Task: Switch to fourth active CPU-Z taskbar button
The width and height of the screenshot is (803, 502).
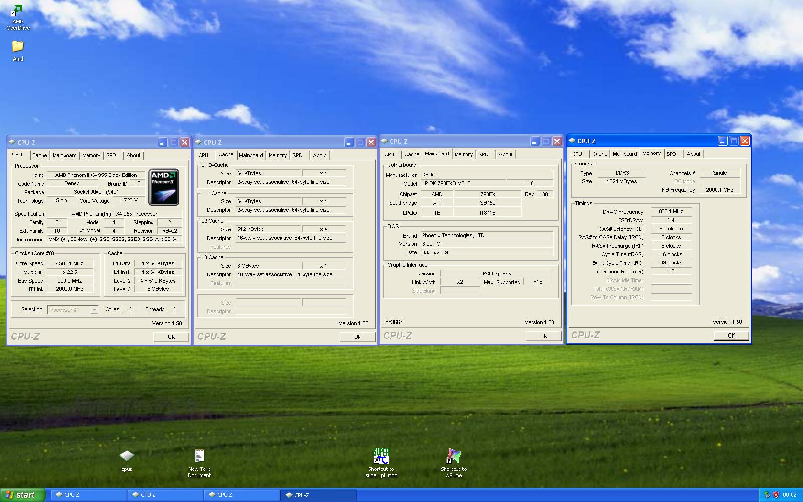Action: click(318, 495)
